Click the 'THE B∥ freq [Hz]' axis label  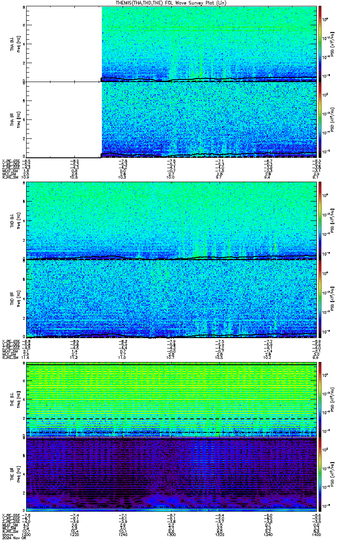(15, 475)
